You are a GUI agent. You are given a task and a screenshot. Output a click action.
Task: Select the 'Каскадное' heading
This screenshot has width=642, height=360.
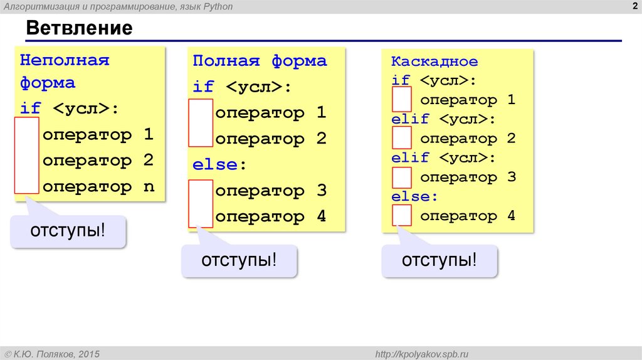pyautogui.click(x=434, y=61)
